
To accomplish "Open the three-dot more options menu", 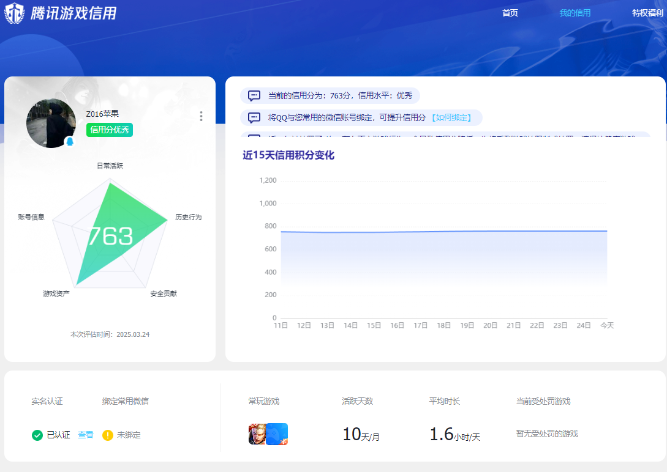I will click(201, 116).
